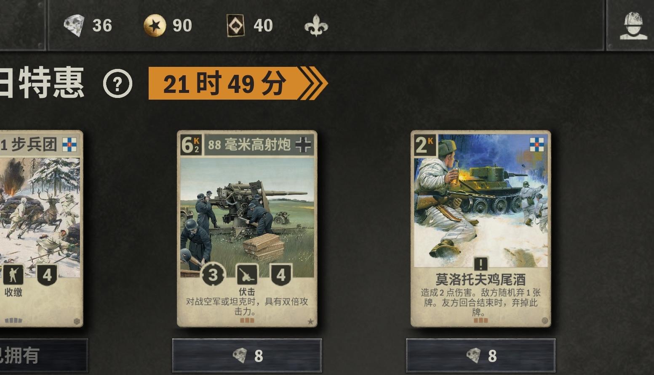Click the ambush artillery icon on 88mm card
This screenshot has height=375, width=654.
(x=247, y=275)
